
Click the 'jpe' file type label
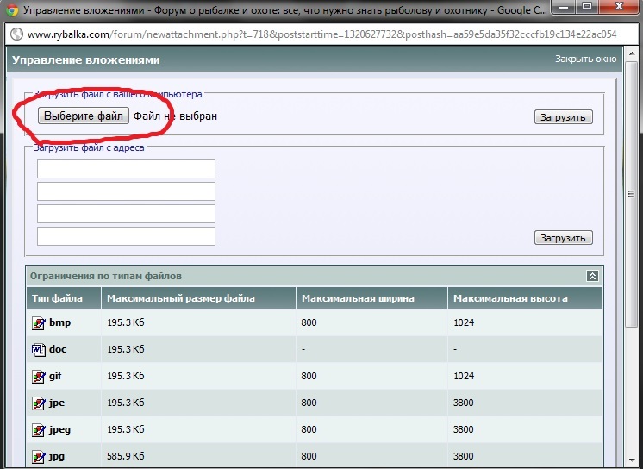click(x=57, y=403)
